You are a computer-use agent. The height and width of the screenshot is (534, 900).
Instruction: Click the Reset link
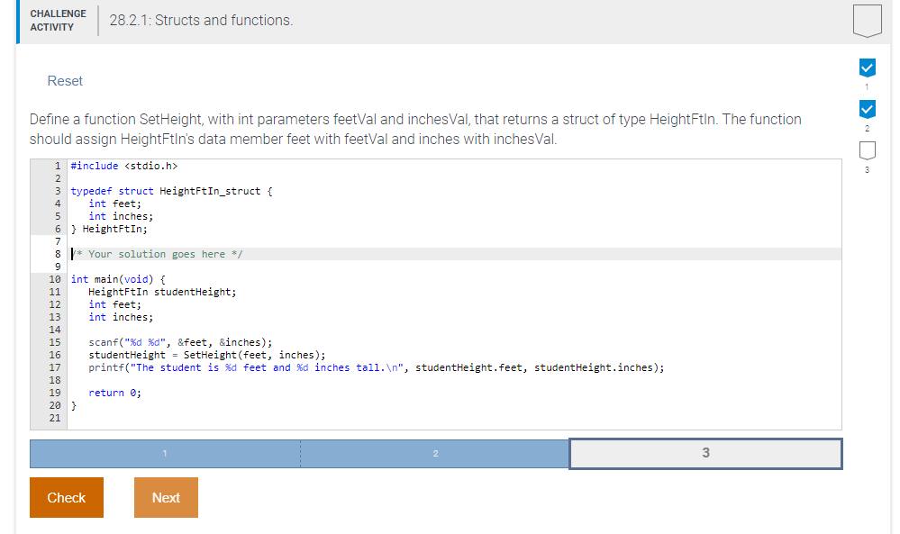[x=64, y=80]
